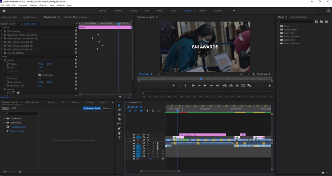The height and width of the screenshot is (176, 332).
Task: Toggle Comparison View button
Action: 249,85
